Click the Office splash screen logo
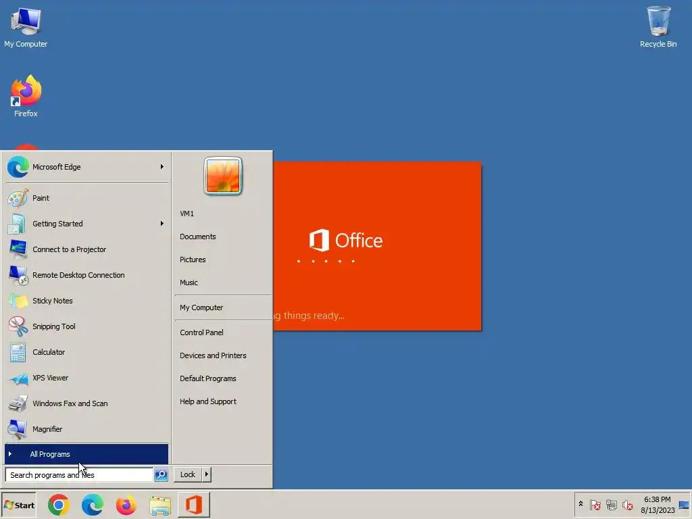This screenshot has height=519, width=692. click(345, 240)
